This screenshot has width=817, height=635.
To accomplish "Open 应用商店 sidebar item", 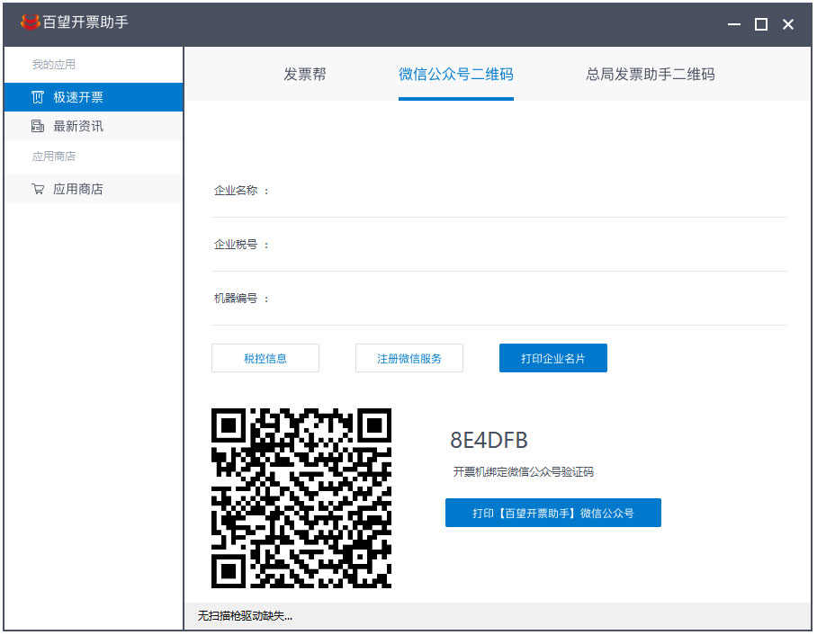I will click(x=94, y=189).
